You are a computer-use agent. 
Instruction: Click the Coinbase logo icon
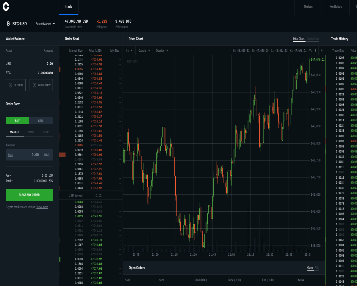click(x=6, y=7)
